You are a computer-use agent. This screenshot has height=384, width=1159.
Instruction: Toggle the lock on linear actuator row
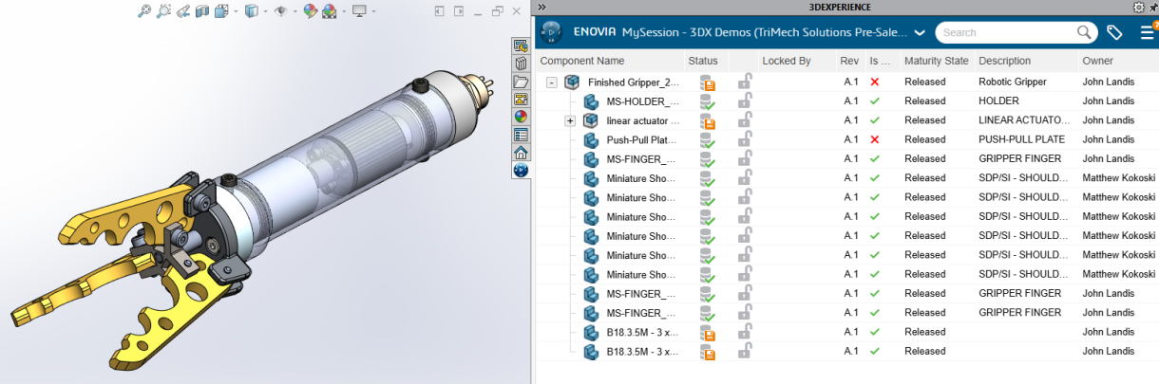745,120
